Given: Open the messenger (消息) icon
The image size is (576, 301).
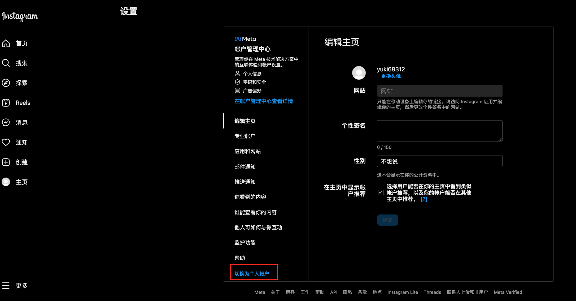Looking at the screenshot, I should click(6, 122).
